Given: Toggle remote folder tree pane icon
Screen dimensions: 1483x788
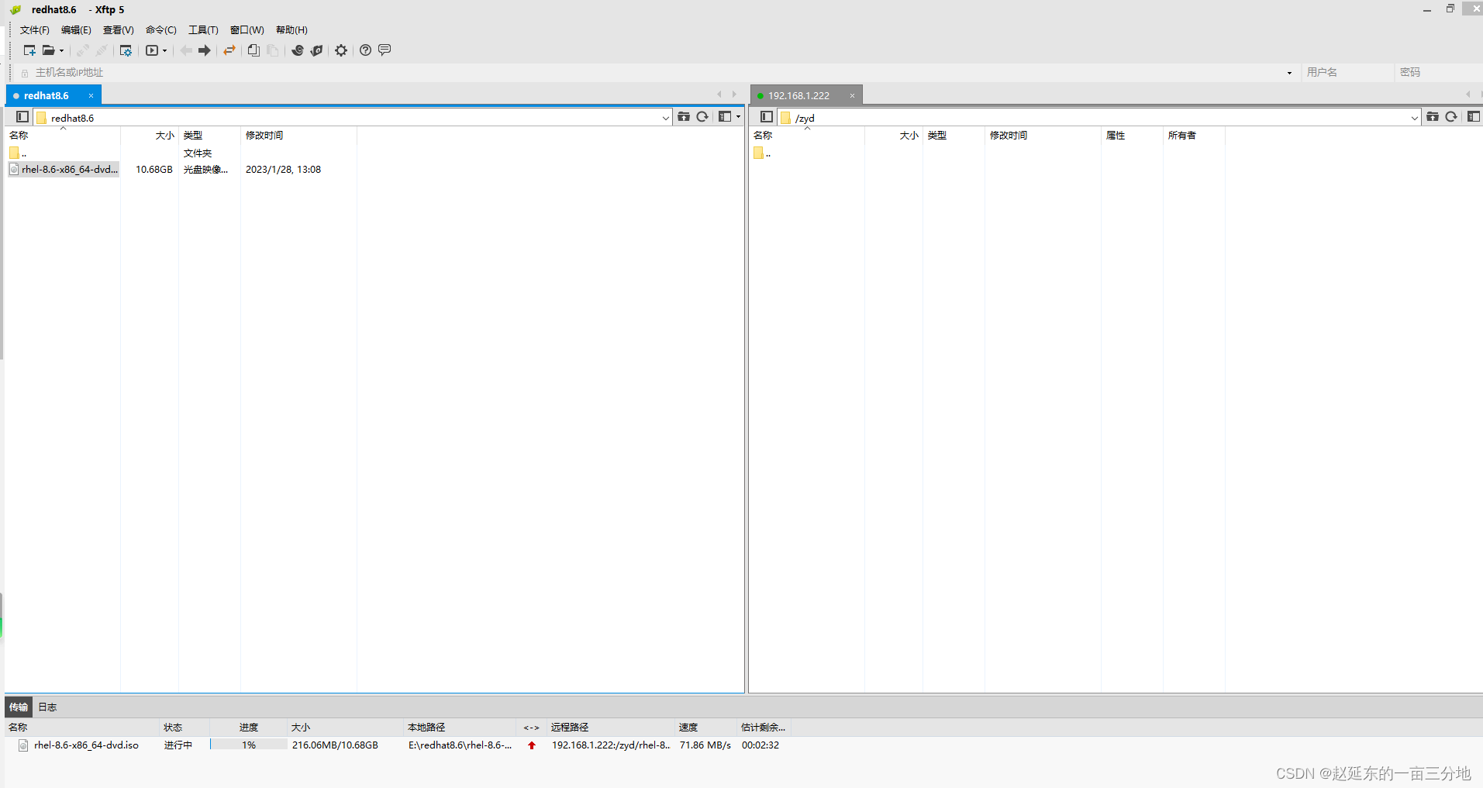Looking at the screenshot, I should coord(767,117).
